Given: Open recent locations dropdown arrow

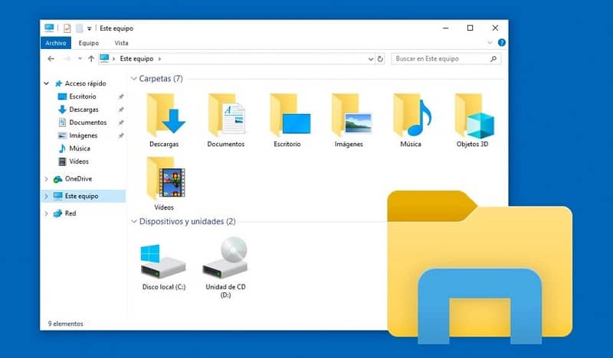Looking at the screenshot, I should pos(80,59).
